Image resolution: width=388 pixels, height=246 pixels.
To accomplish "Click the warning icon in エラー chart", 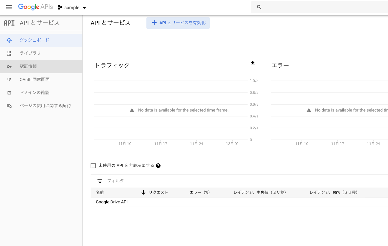I will pos(309,110).
